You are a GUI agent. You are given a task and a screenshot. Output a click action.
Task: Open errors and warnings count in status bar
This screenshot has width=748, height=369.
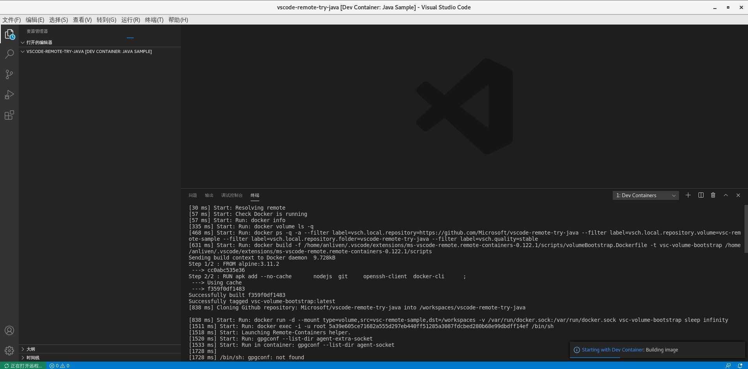click(59, 365)
